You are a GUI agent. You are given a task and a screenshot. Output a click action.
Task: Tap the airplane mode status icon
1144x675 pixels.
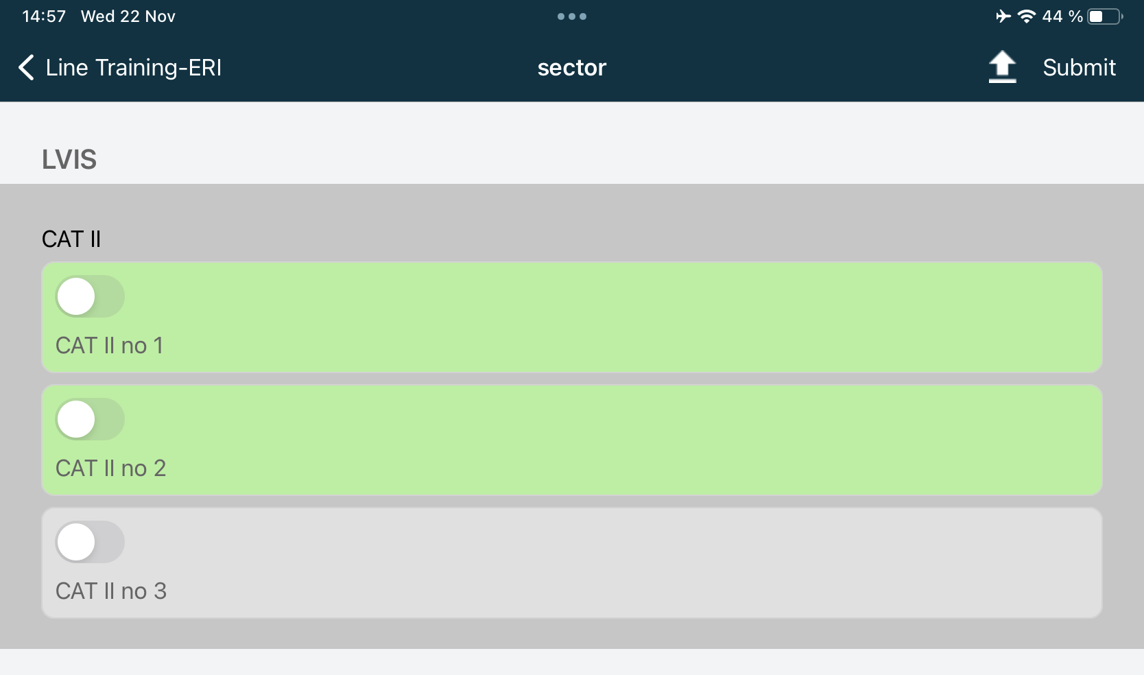point(1003,16)
